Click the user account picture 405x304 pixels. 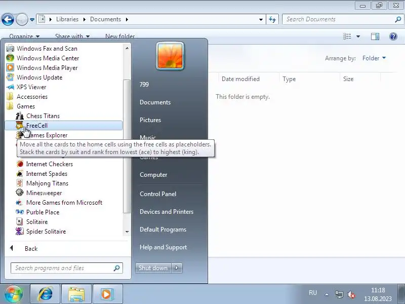click(x=170, y=56)
